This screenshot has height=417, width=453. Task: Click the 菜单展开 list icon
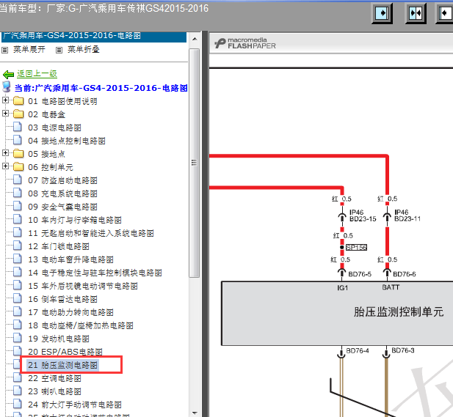click(4, 50)
